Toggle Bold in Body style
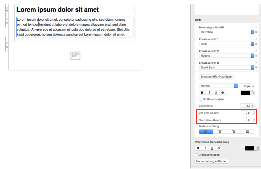261x169 pixels. (x=202, y=93)
